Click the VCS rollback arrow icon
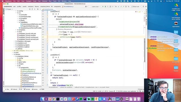 tap(128, 7)
